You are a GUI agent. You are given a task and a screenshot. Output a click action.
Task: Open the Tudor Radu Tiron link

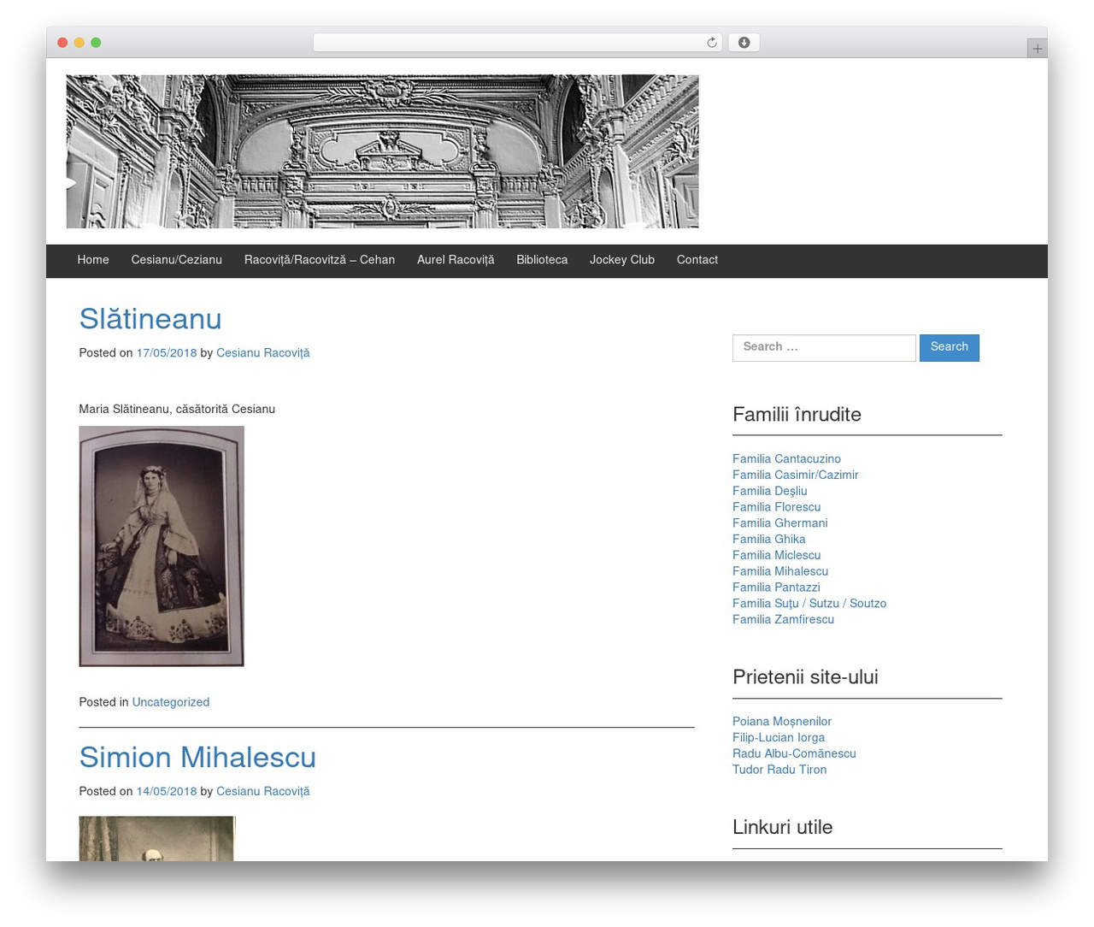[779, 771]
